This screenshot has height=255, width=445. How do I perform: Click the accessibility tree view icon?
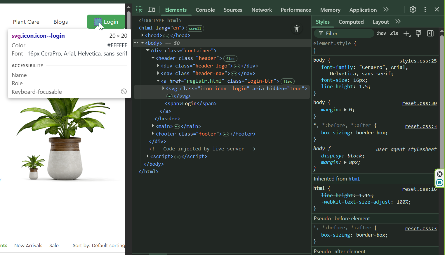click(297, 28)
